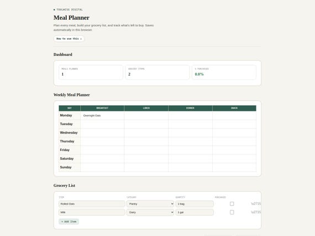Click the 'Grocery List' section heading
Screen dimensions: 315x236
(x=64, y=185)
